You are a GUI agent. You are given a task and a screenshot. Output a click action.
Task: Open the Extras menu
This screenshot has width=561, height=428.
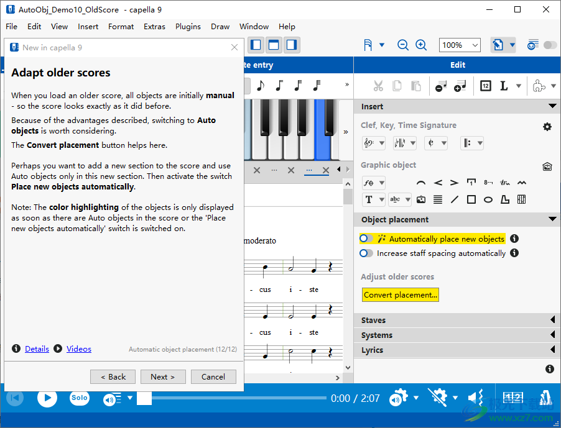point(154,27)
